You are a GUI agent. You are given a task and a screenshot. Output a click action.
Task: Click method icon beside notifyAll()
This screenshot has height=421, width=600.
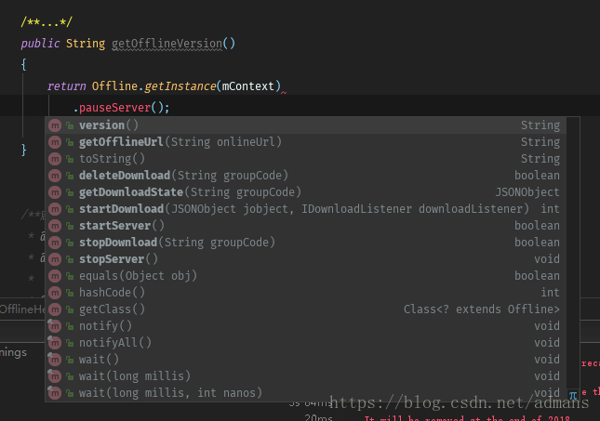55,343
